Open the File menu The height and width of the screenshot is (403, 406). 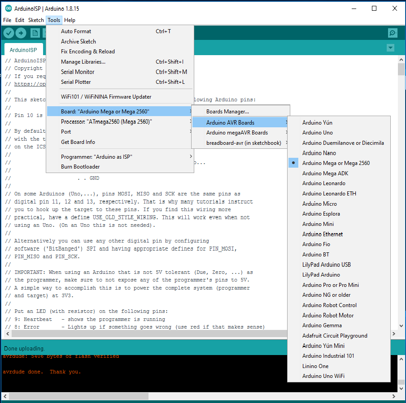point(7,20)
